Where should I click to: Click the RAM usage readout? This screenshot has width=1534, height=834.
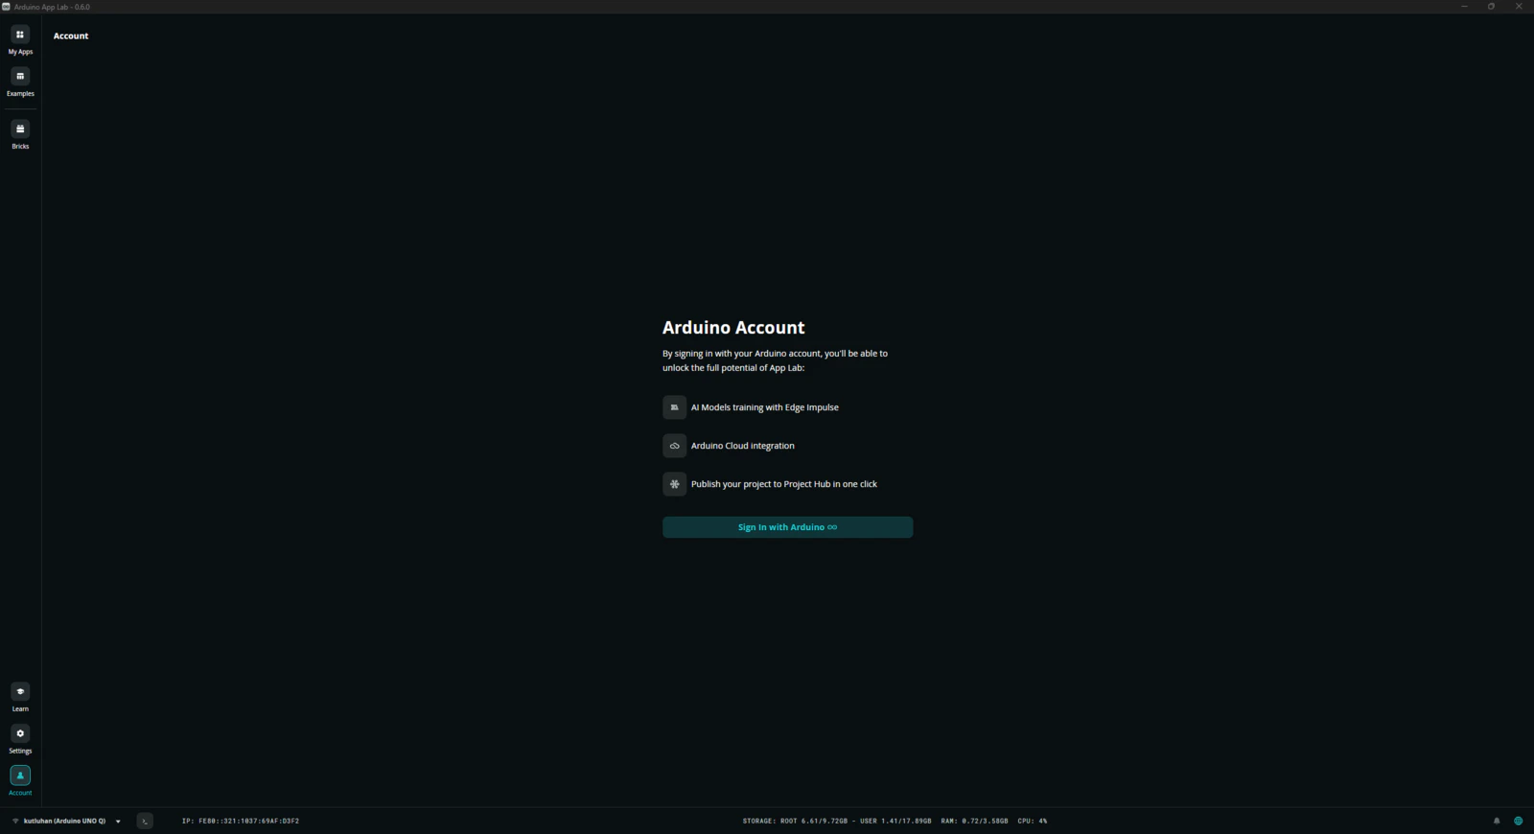[x=974, y=821]
